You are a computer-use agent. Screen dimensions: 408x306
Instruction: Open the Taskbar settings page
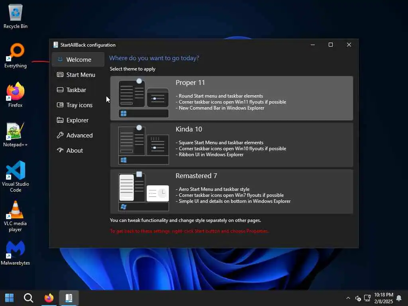(x=78, y=90)
